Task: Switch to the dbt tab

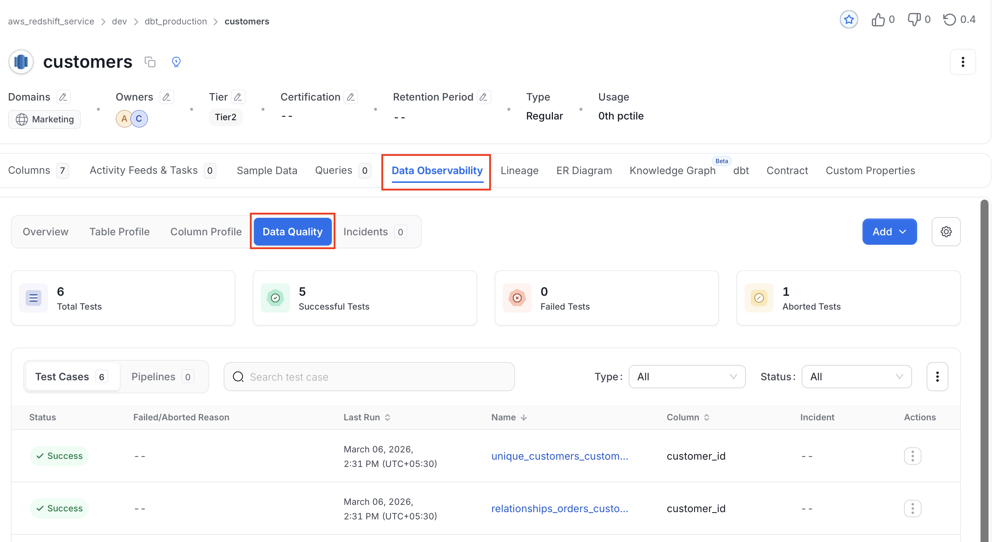Action: tap(740, 170)
